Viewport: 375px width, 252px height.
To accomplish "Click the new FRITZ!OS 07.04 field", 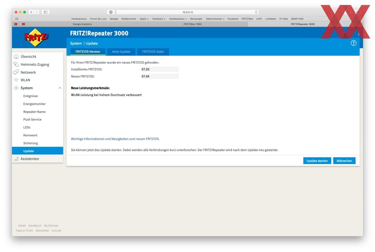I will coord(160,76).
